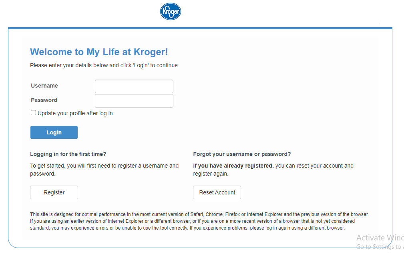
Task: Click 'Forgot your username or password?' heading
Action: click(x=242, y=154)
